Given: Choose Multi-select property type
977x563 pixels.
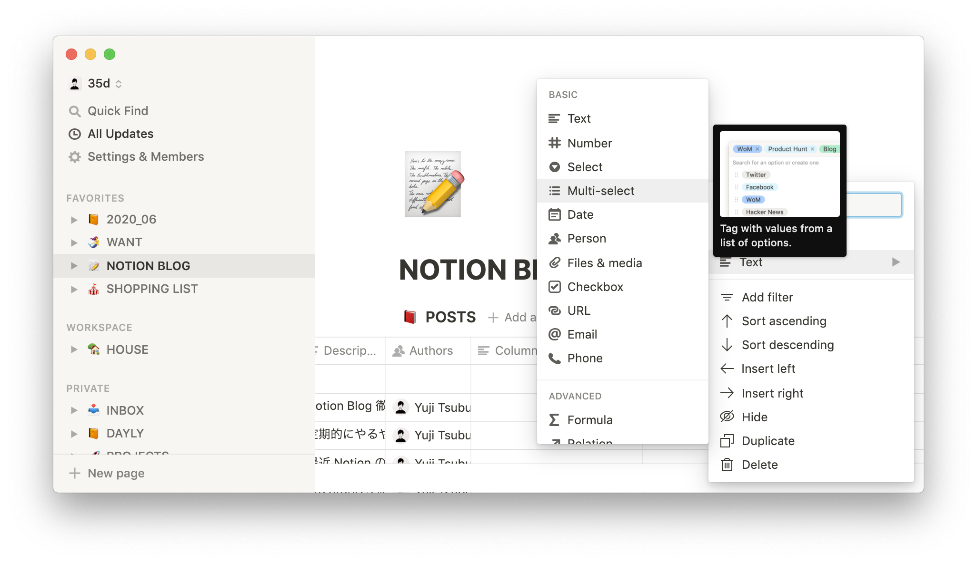Looking at the screenshot, I should [622, 191].
